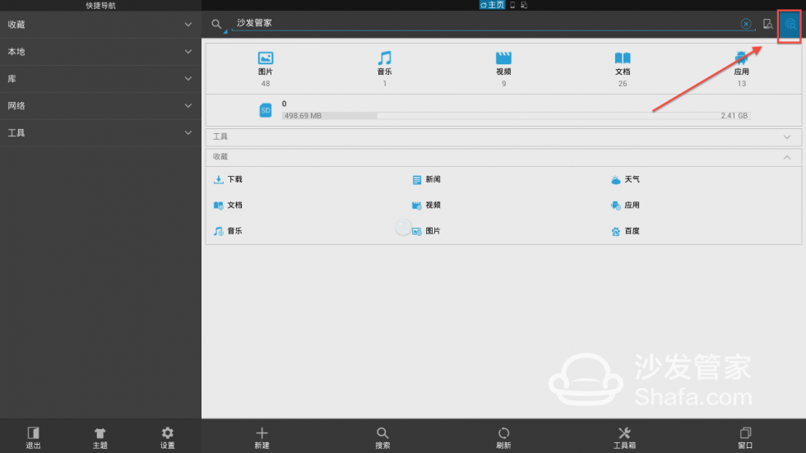The width and height of the screenshot is (806, 453).
Task: Click the storage usage bar showing 498.69 MB
Action: [516, 116]
